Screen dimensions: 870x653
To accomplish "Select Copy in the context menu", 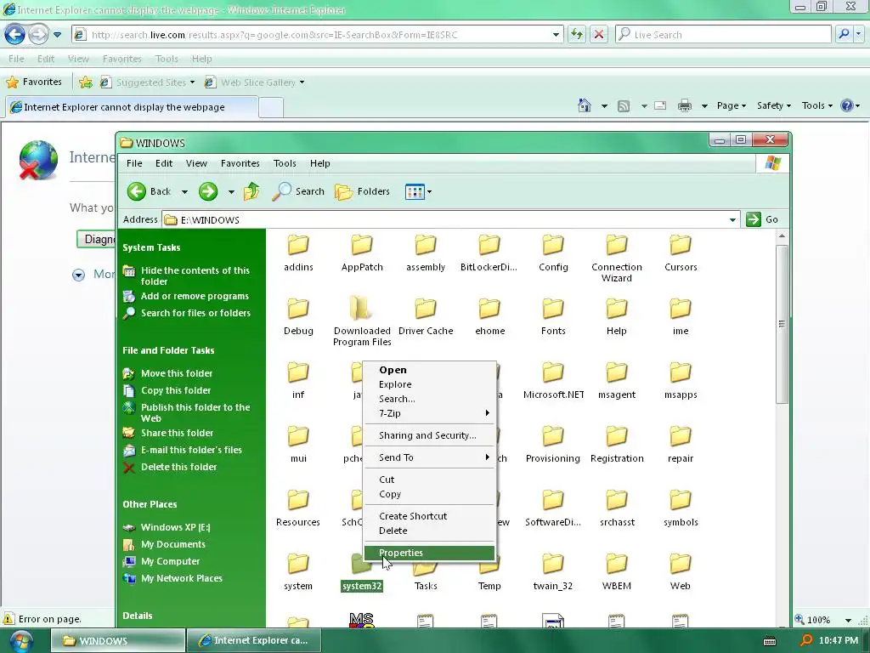I will [x=429, y=494].
